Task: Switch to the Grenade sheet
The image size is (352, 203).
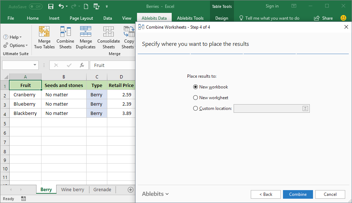Action: [102, 189]
